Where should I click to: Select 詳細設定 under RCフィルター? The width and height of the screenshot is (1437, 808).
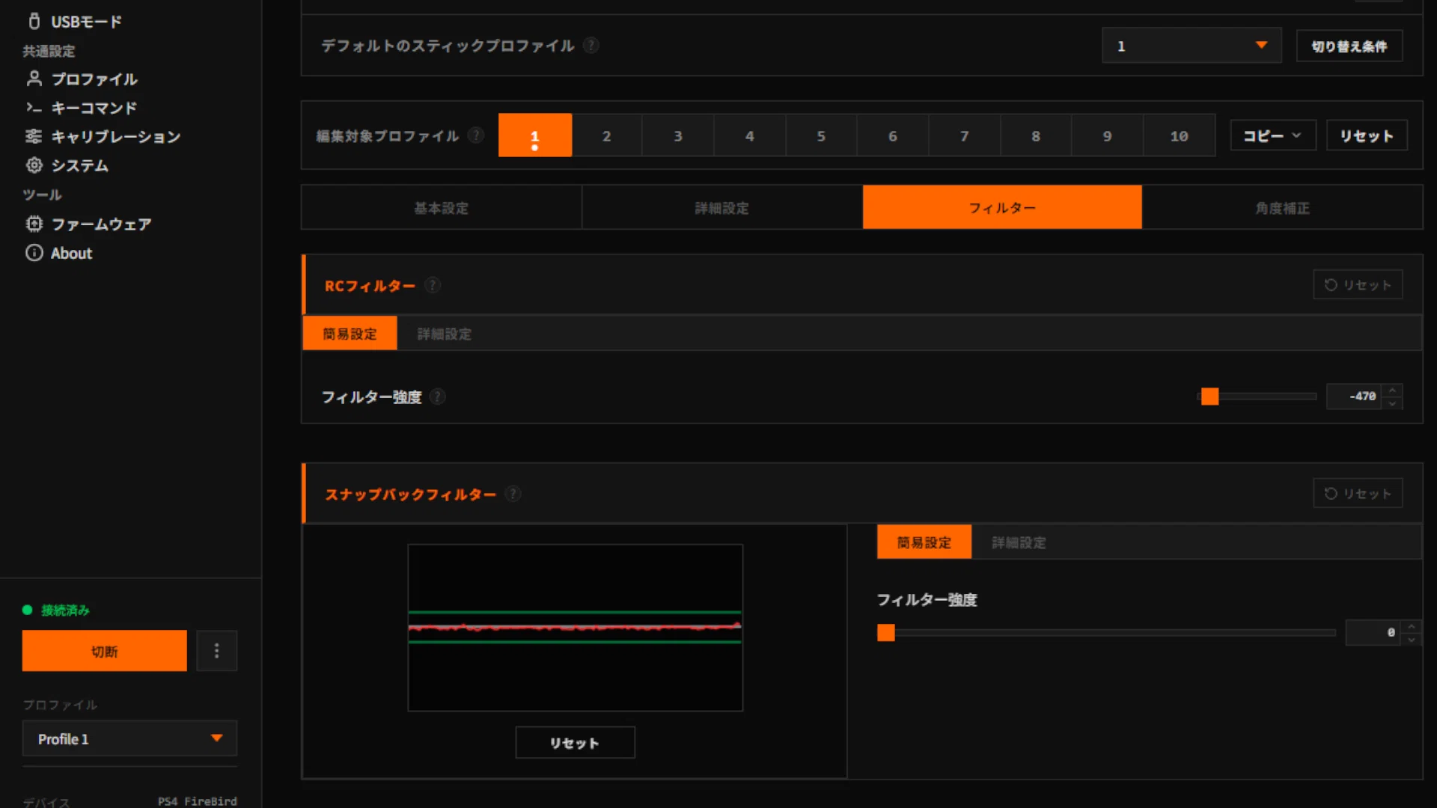coord(445,333)
